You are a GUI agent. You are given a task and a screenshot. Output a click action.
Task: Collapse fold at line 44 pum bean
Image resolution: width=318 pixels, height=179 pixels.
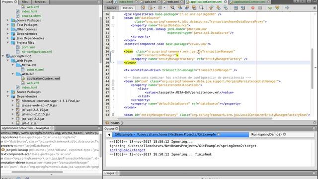coord(113,81)
